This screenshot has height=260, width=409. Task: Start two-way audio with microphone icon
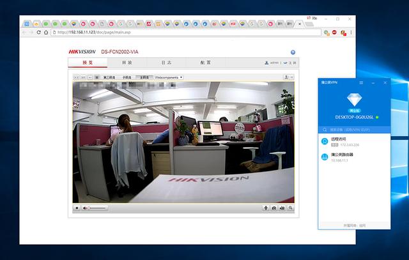[266, 208]
